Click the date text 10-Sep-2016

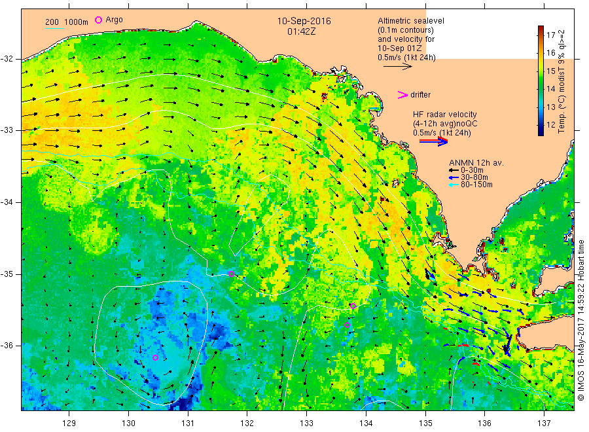coord(304,21)
